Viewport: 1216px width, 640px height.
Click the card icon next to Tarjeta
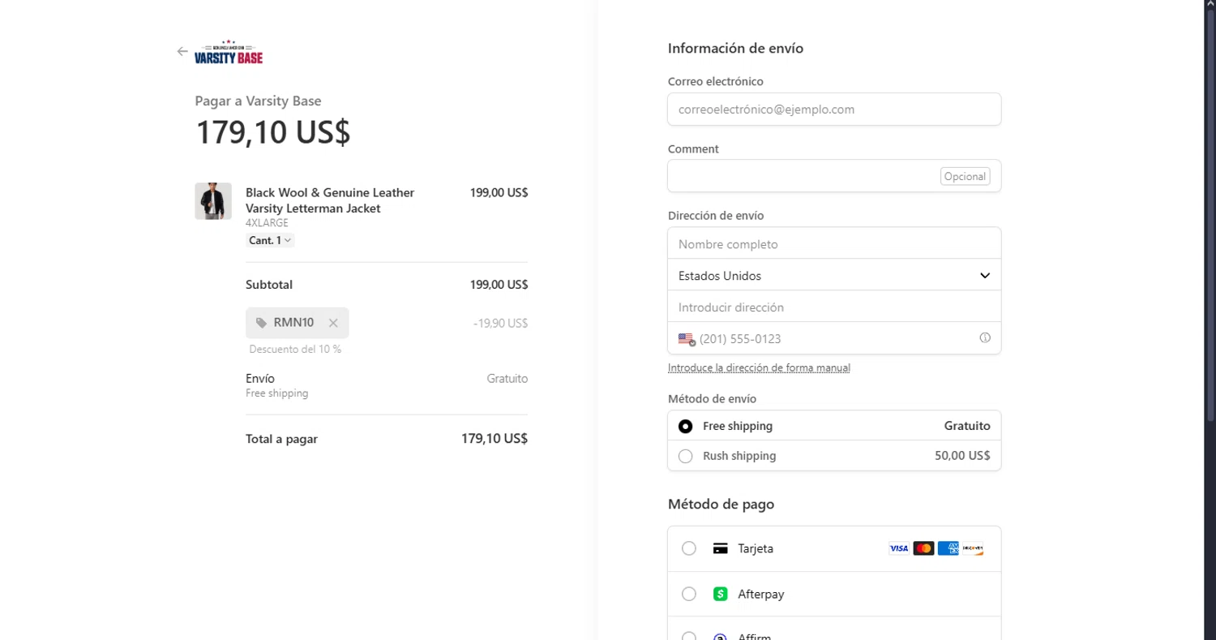coord(720,548)
